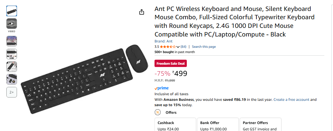Click the prime logo badge
The image size is (333, 131).
pyautogui.click(x=162, y=88)
